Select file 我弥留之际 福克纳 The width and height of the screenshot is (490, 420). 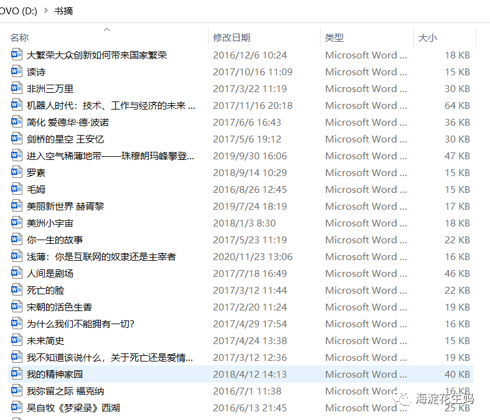click(x=65, y=391)
